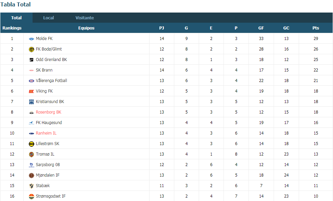Open the Ranheim IL team link

46,133
